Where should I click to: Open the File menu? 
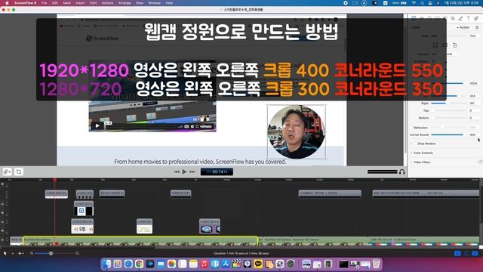[x=44, y=3]
